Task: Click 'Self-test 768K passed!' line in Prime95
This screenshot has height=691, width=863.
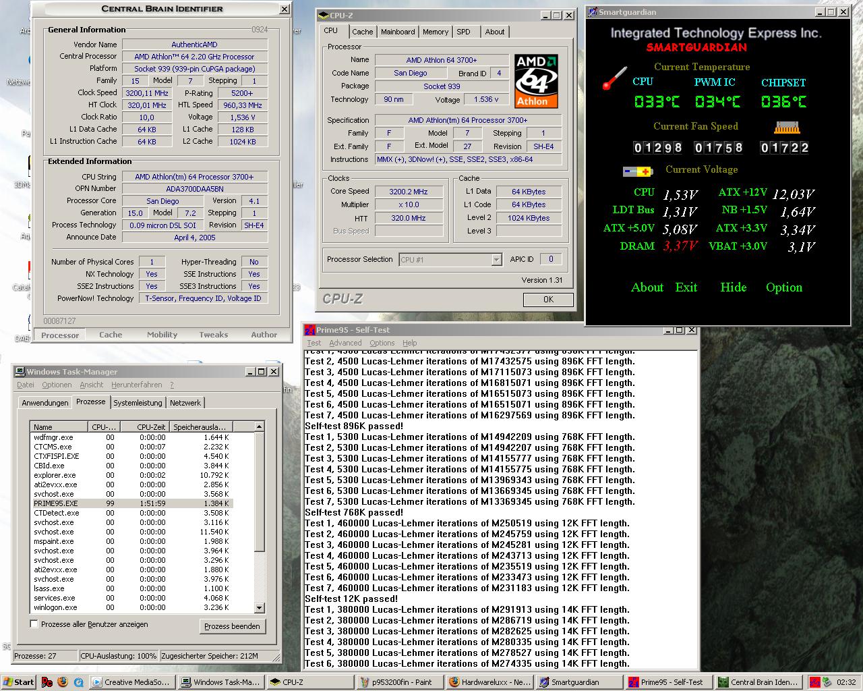Action: (354, 512)
